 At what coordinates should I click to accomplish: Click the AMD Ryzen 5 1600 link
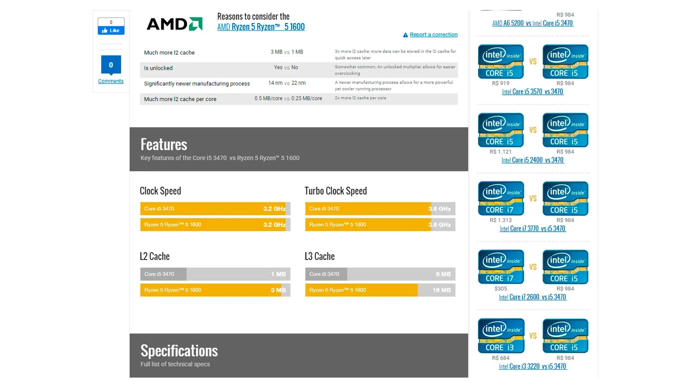tap(262, 27)
